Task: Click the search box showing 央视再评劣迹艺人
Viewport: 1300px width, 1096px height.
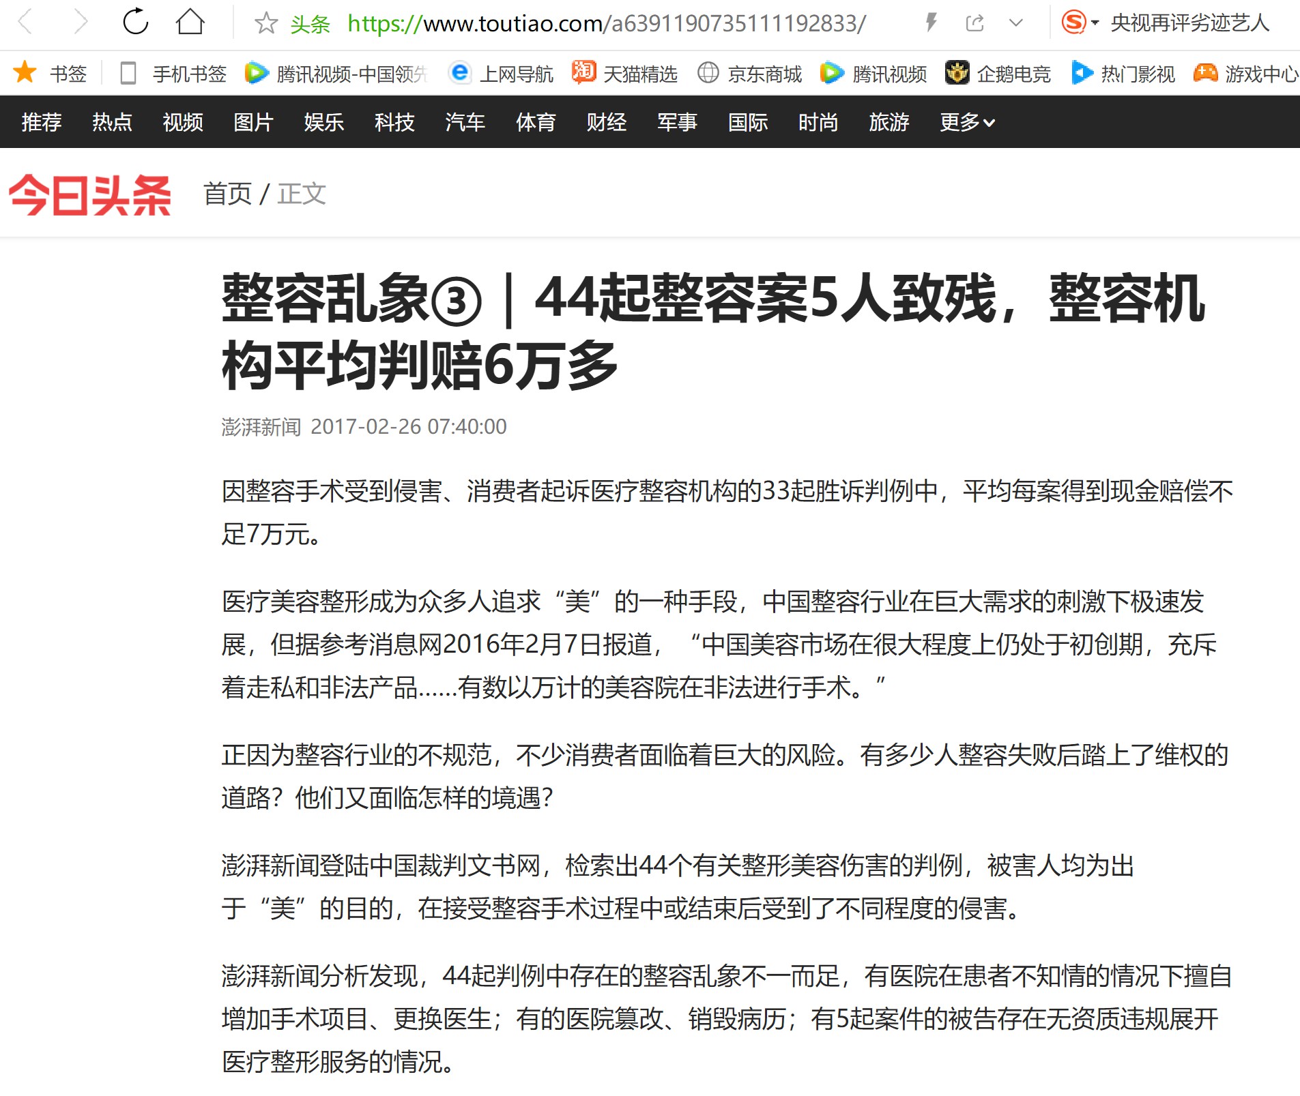Action: click(x=1189, y=23)
